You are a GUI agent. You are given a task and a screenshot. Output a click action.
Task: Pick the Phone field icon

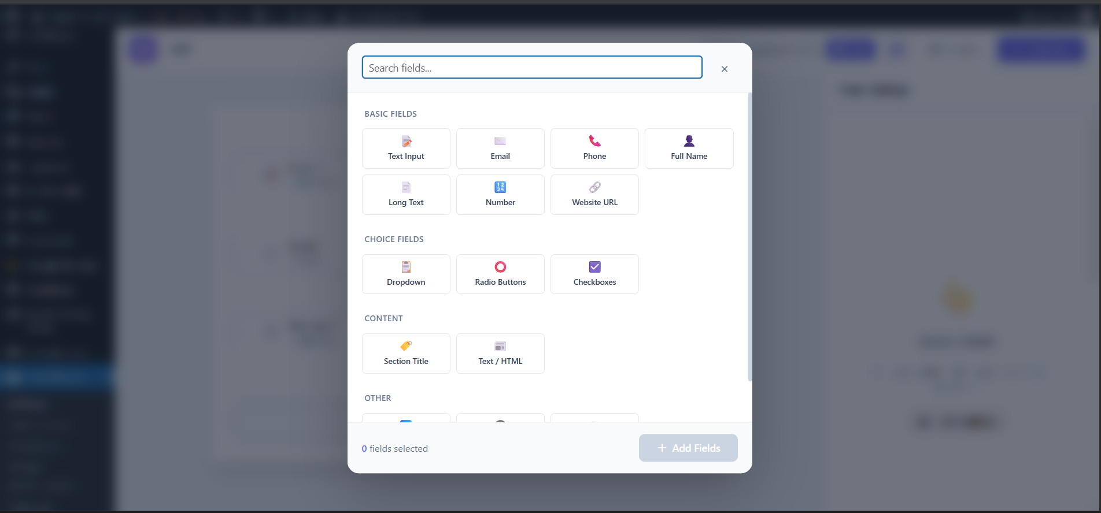(x=594, y=141)
